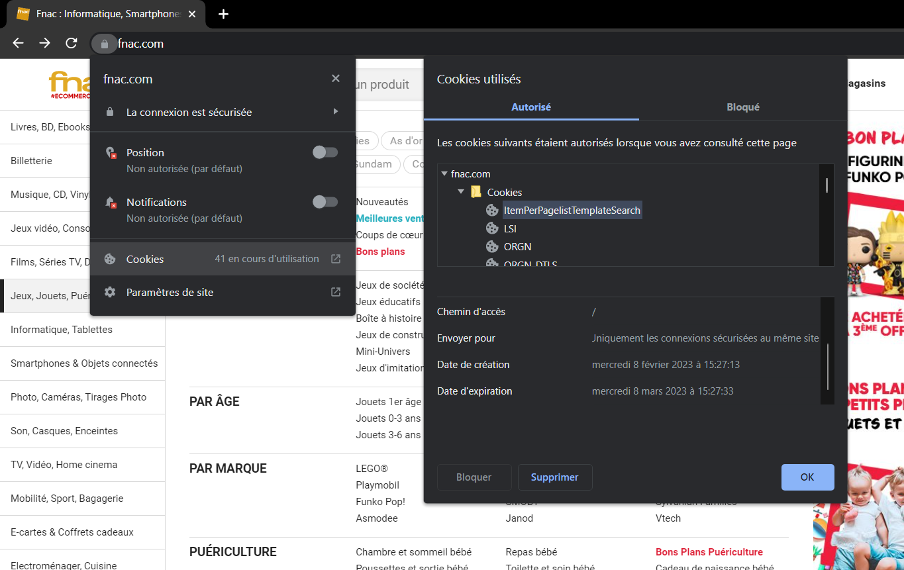Click the cookie tree list scrollbar
Image resolution: width=904 pixels, height=570 pixels.
[x=827, y=185]
